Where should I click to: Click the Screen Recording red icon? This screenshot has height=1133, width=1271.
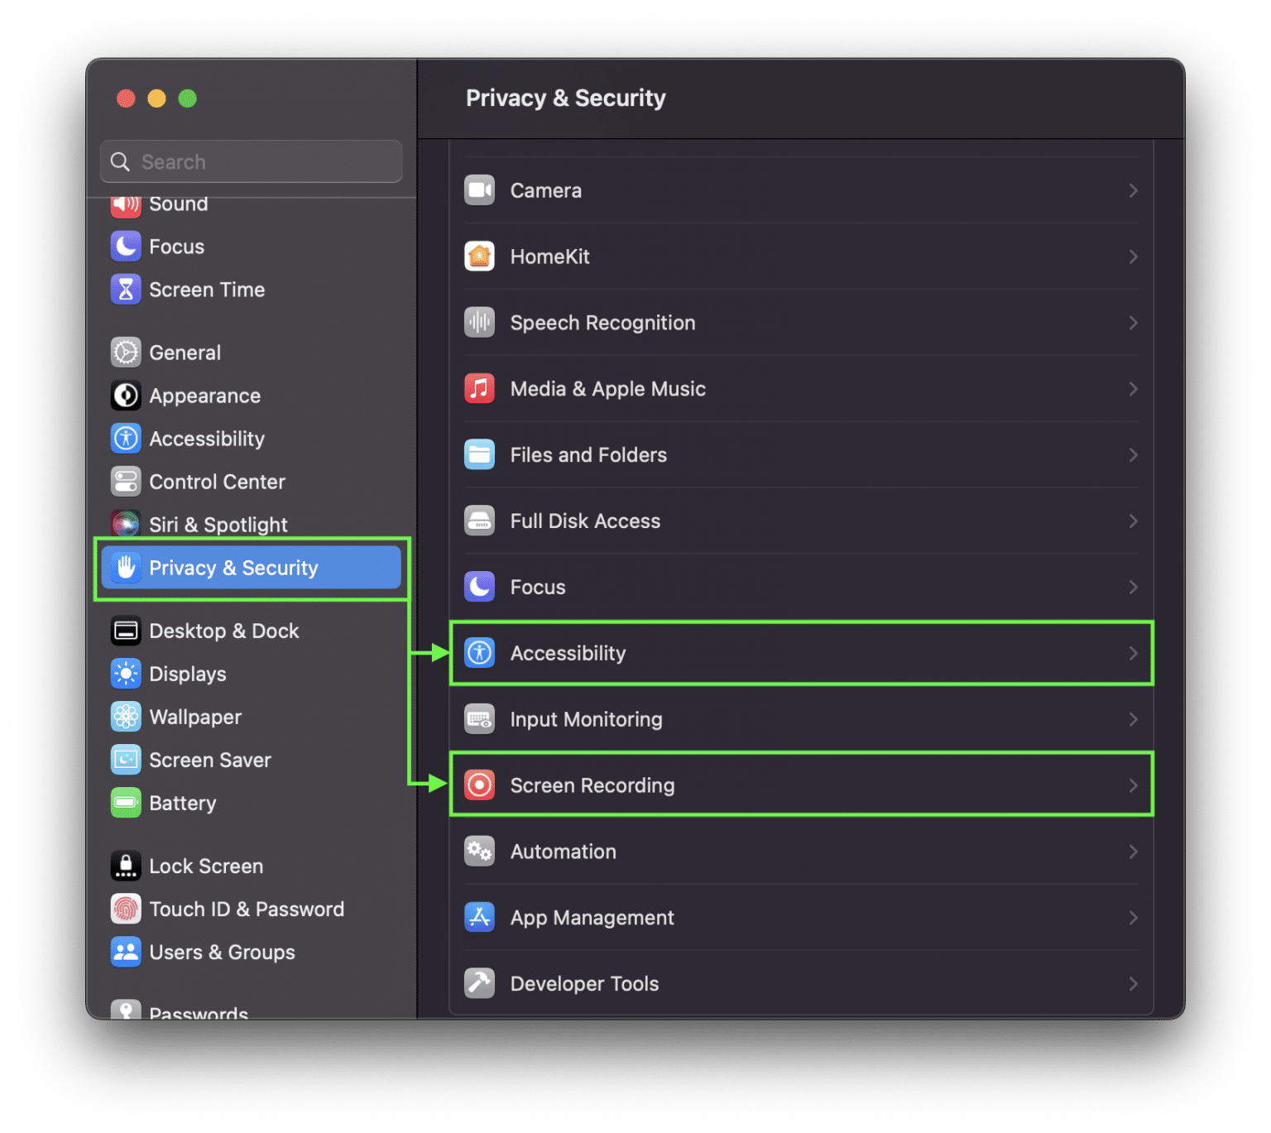click(479, 785)
